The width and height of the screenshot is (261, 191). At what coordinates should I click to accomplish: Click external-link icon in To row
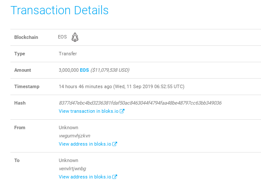tap(115, 177)
